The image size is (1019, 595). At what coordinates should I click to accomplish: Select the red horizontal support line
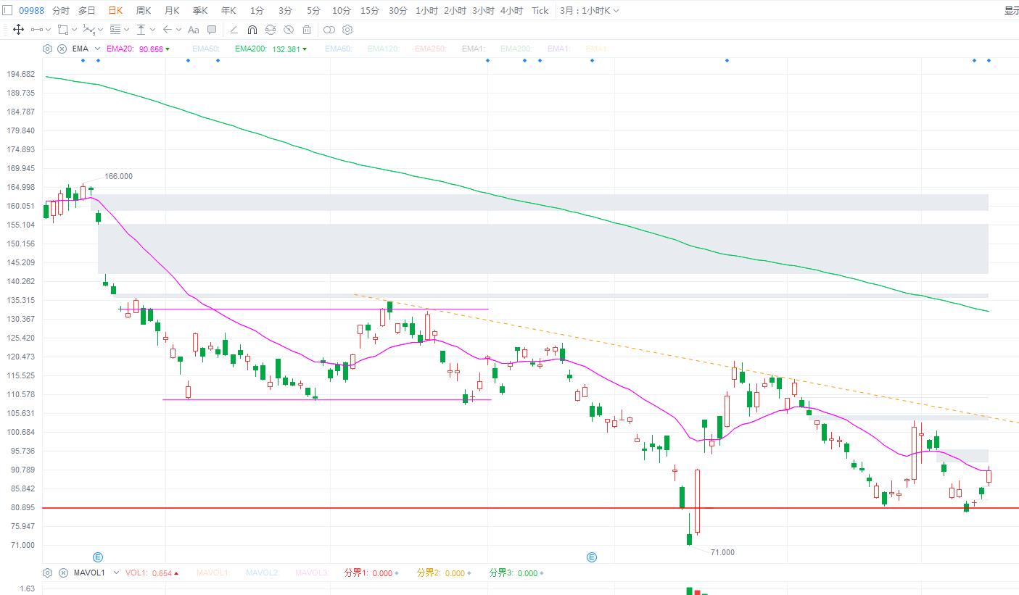tap(530, 508)
